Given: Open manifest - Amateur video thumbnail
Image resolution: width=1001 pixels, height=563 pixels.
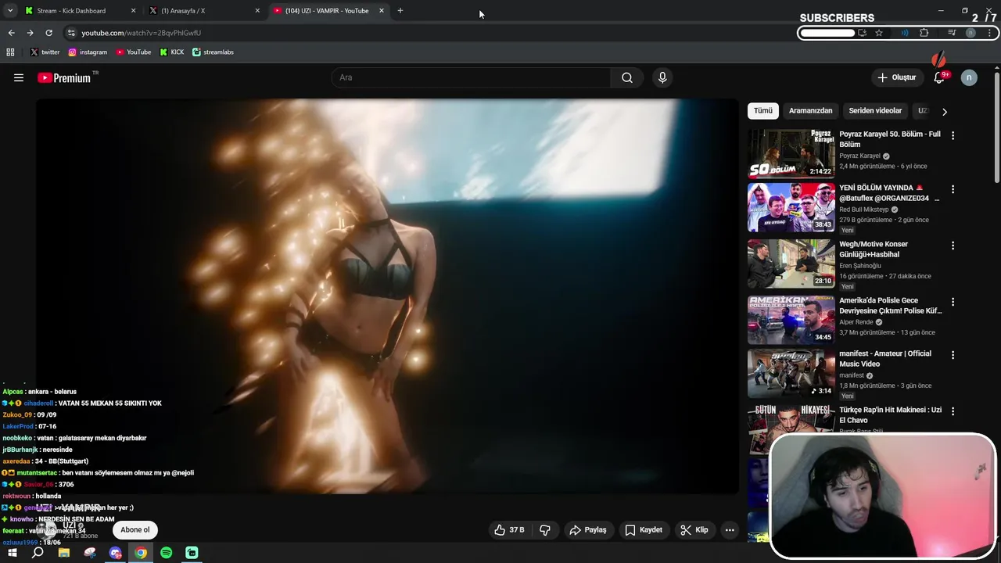Looking at the screenshot, I should [791, 373].
